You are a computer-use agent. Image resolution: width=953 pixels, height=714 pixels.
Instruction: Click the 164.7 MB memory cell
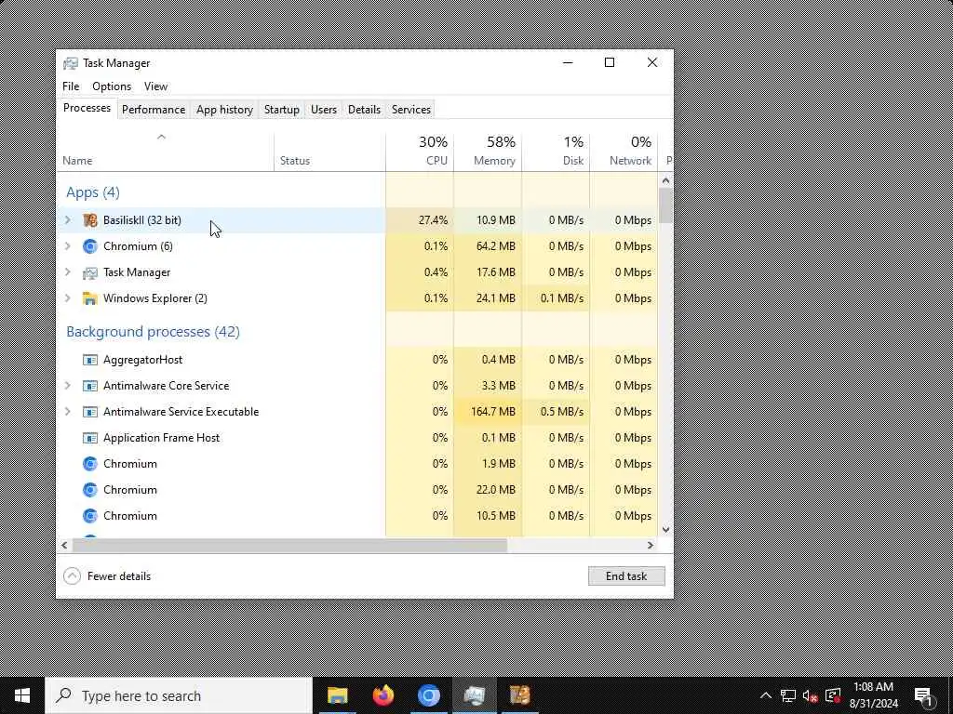(x=488, y=412)
